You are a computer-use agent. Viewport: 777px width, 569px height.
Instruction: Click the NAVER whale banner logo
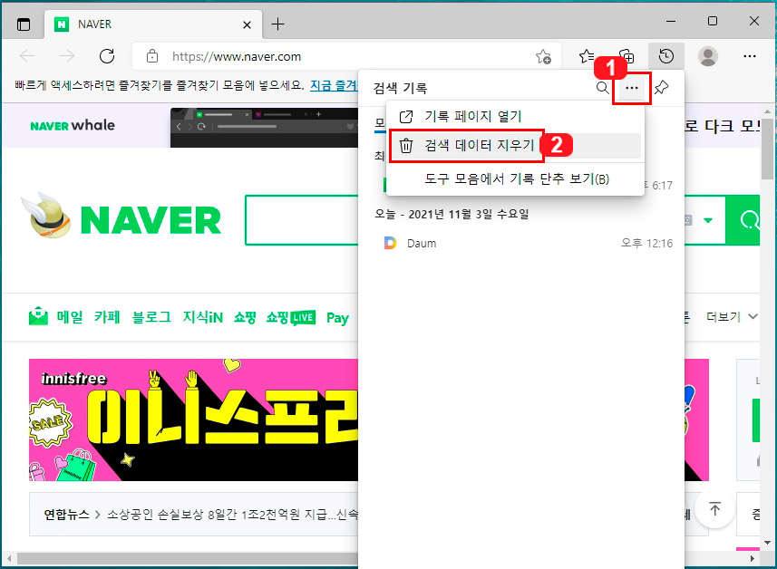click(x=73, y=125)
